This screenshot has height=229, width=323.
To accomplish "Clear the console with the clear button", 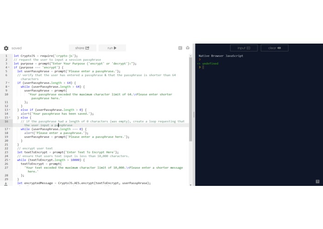I will click(x=275, y=48).
